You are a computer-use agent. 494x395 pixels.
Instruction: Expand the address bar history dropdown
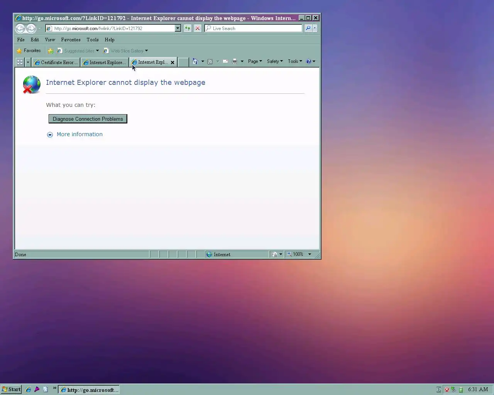click(178, 28)
